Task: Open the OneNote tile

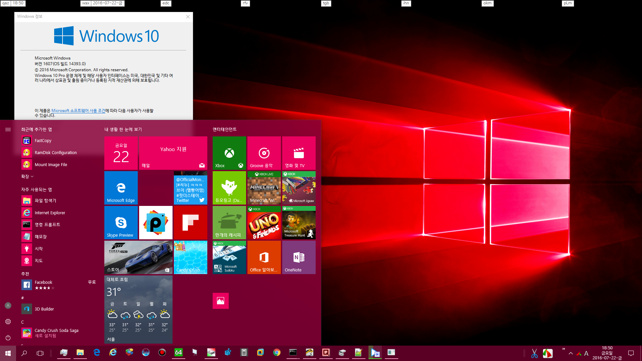Action: coord(299,257)
